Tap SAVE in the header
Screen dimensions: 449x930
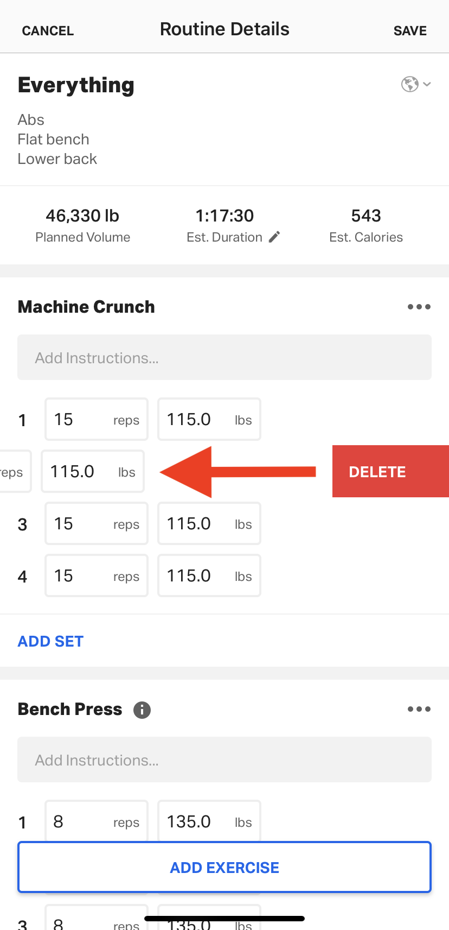coord(410,30)
